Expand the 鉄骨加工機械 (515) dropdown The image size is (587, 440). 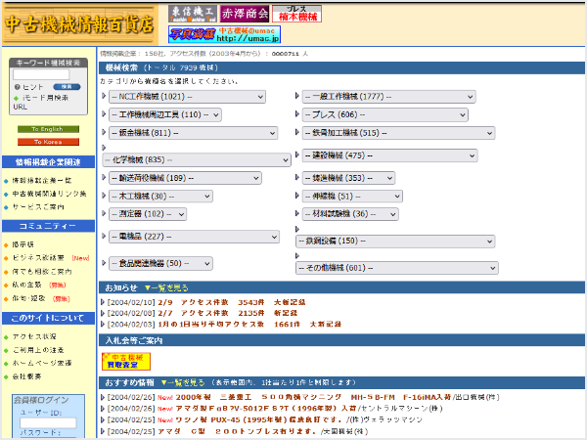coord(399,133)
